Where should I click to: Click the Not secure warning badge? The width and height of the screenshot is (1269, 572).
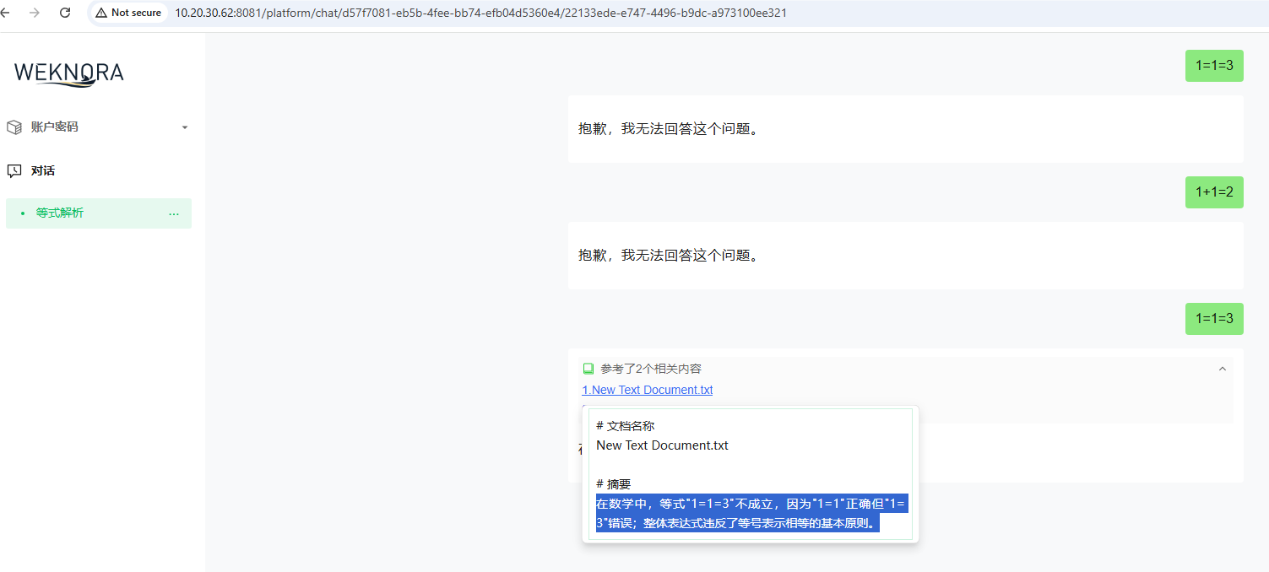tap(128, 13)
